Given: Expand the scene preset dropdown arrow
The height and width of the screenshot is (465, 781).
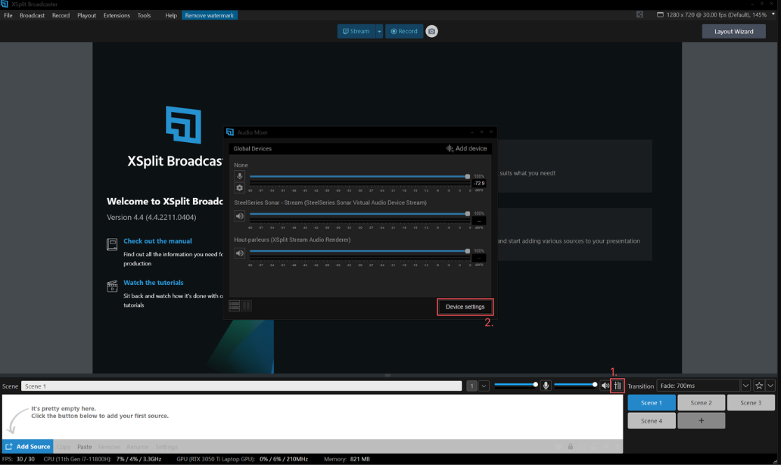Looking at the screenshot, I should click(x=484, y=386).
